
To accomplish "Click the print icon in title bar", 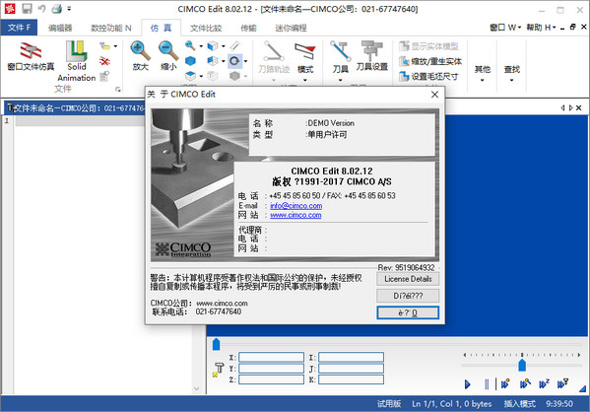I will pos(57,8).
